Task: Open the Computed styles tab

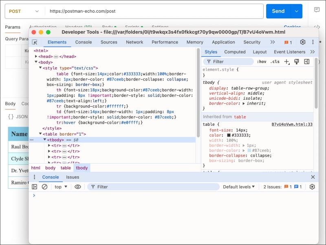Action: [235, 52]
